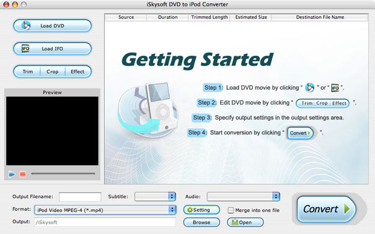This screenshot has height=234, width=375.
Task: Stop preview with the red stop icon
Action: [23, 175]
